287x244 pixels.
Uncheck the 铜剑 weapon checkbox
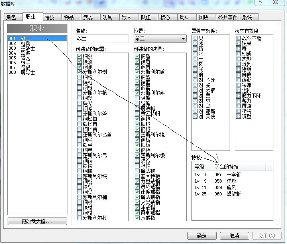tap(79, 56)
